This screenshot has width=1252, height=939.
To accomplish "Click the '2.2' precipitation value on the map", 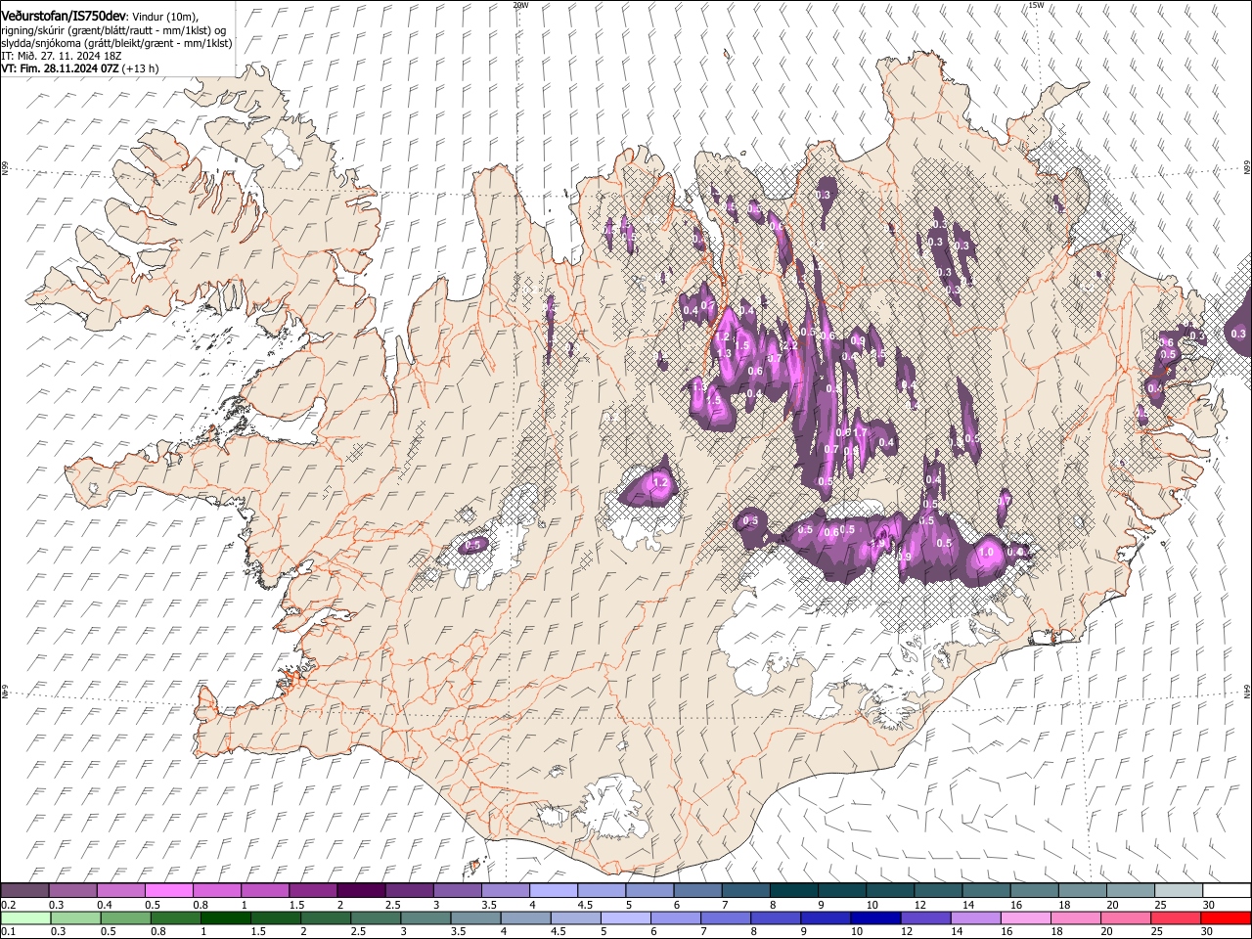I will pos(790,345).
